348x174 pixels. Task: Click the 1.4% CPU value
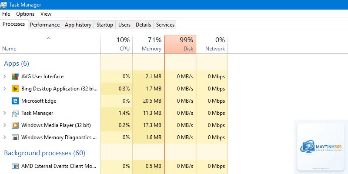[124, 113]
